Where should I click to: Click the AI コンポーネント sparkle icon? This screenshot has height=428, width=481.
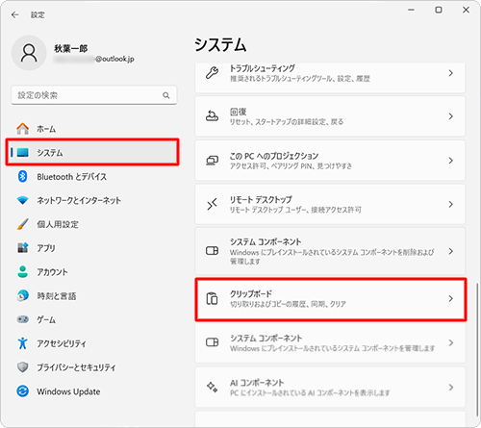(212, 387)
